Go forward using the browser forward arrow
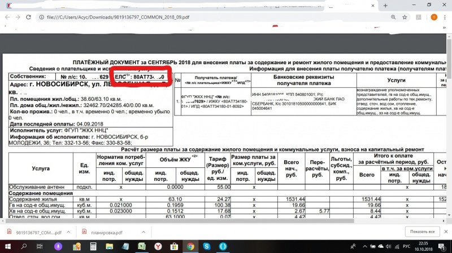Image resolution: width=452 pixels, height=253 pixels. click(x=18, y=17)
